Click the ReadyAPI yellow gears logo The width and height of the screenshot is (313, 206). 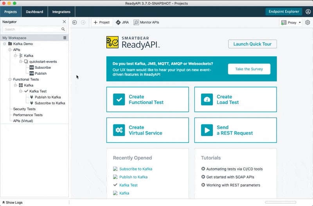tap(112, 42)
